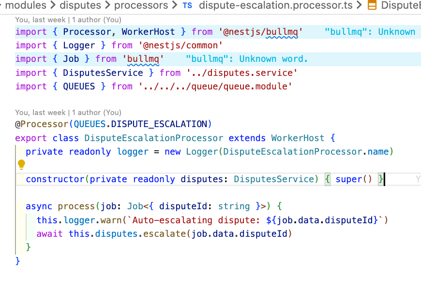
Task: Click 'DisputeEscalationProcessor' inside 'new Logger('
Action: (293, 152)
